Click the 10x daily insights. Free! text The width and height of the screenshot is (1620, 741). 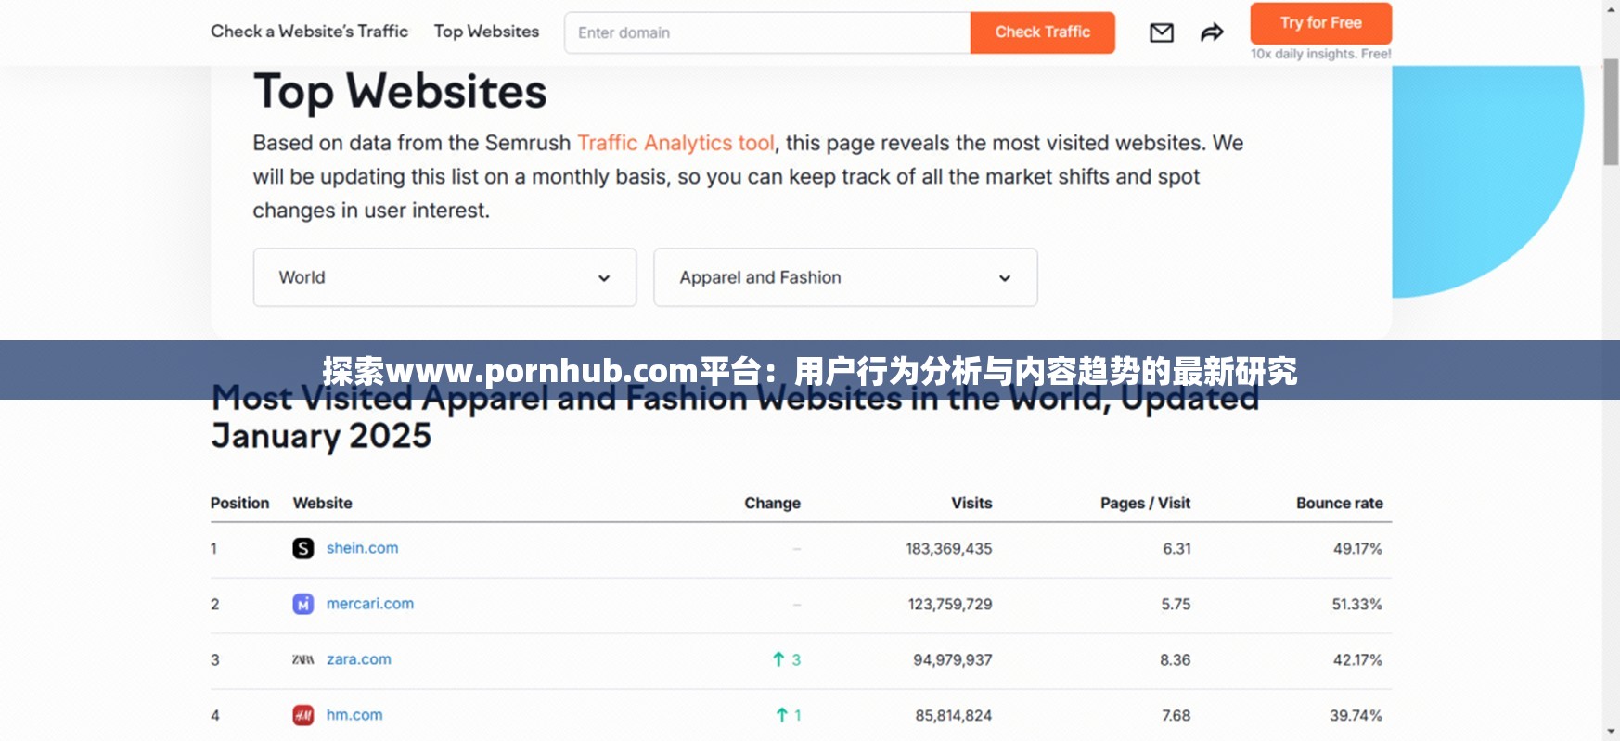pyautogui.click(x=1320, y=54)
